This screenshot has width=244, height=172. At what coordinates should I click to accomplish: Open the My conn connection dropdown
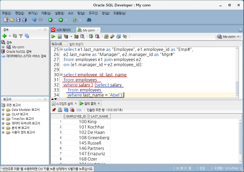[x=228, y=37]
